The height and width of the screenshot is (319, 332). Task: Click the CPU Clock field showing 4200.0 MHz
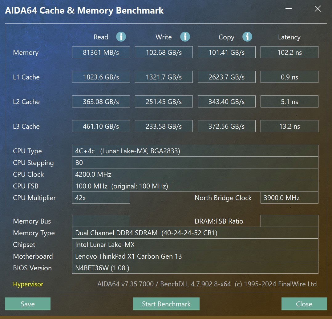(x=195, y=174)
